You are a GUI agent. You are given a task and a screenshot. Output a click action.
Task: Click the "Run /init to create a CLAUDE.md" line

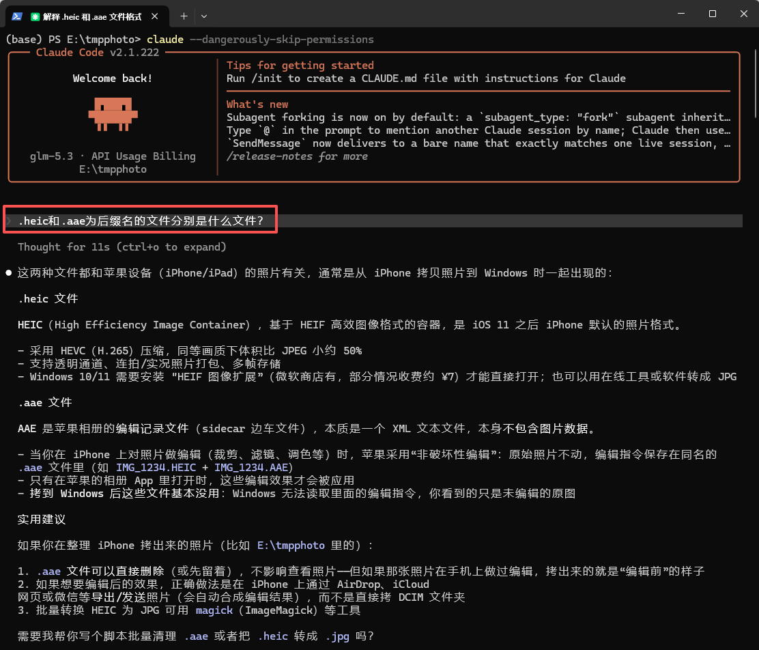click(x=426, y=79)
